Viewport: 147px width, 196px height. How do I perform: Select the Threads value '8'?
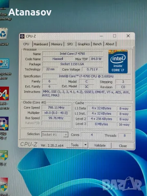pyautogui.click(x=125, y=136)
